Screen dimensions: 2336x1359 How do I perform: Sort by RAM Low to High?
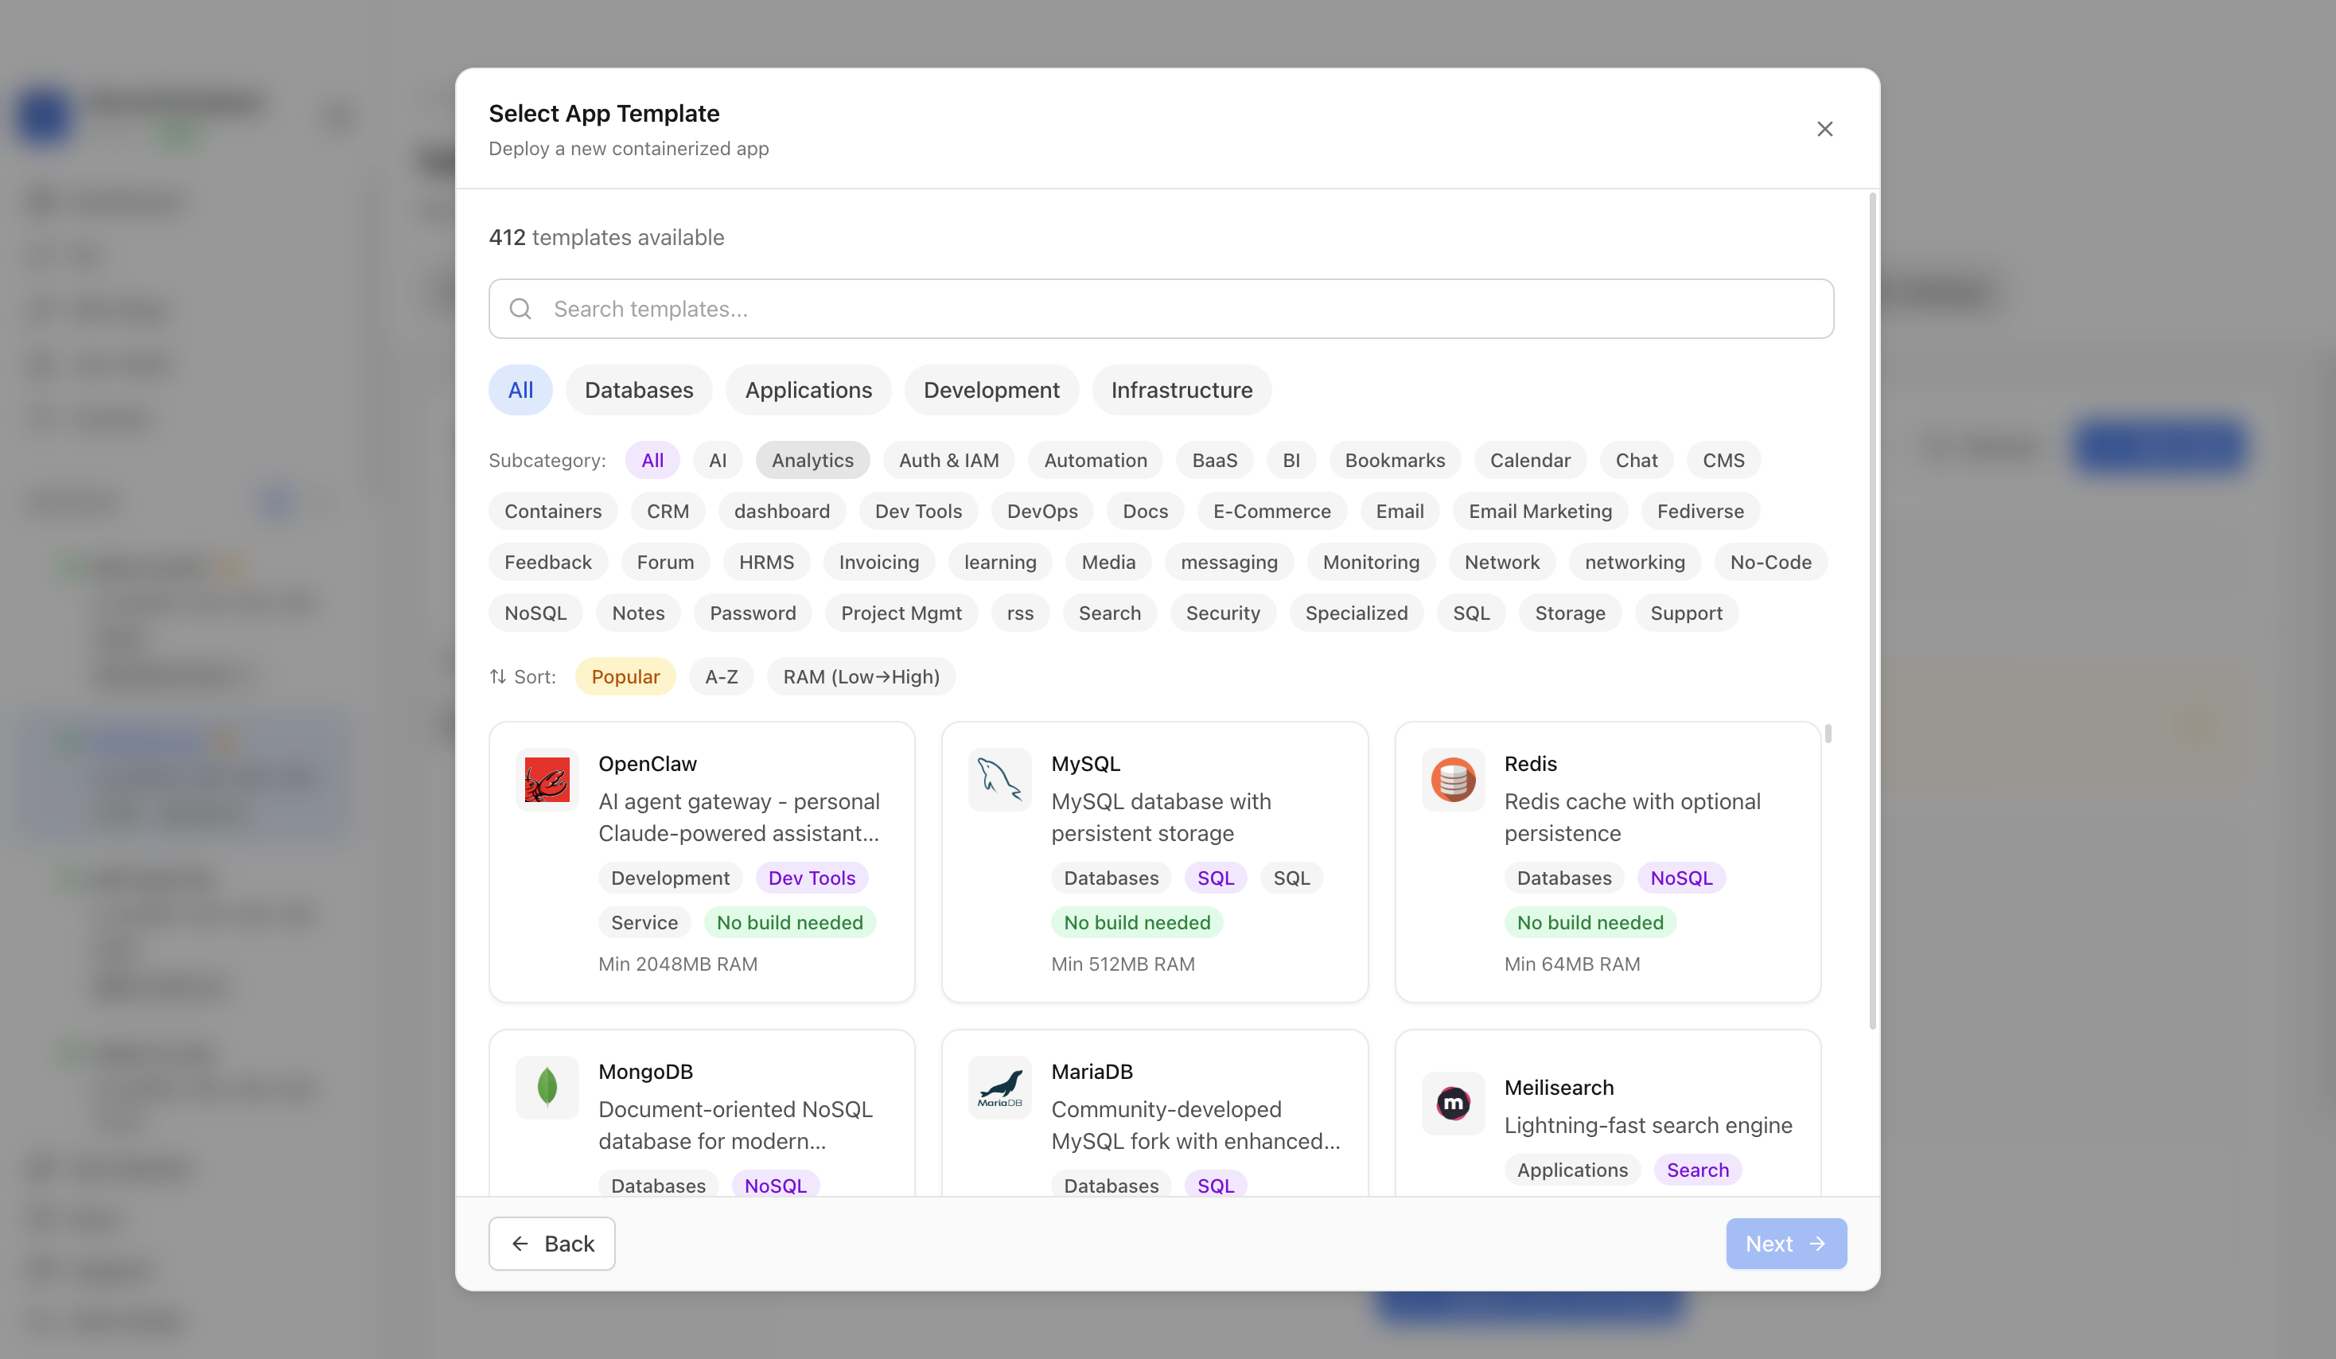point(861,677)
